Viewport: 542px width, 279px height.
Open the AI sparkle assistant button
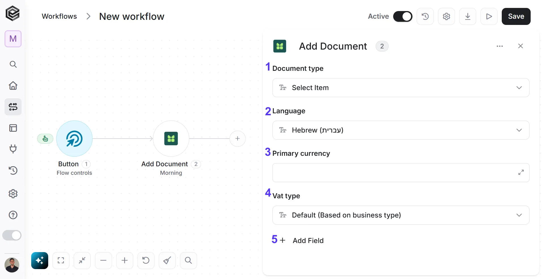(x=40, y=261)
